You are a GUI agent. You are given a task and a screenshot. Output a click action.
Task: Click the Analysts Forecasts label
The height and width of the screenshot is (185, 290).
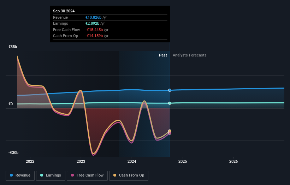[190, 55]
